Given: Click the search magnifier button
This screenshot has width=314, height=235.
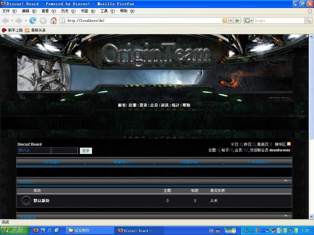Looking at the screenshot, I should [x=308, y=21].
